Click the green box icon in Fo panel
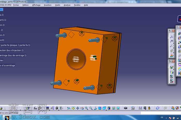The width and height of the screenshot is (181, 120). (171, 68)
